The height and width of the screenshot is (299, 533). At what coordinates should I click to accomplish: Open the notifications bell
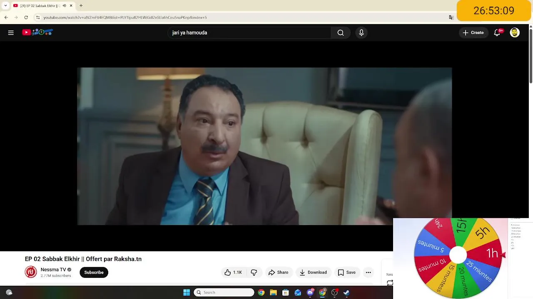coord(497,33)
